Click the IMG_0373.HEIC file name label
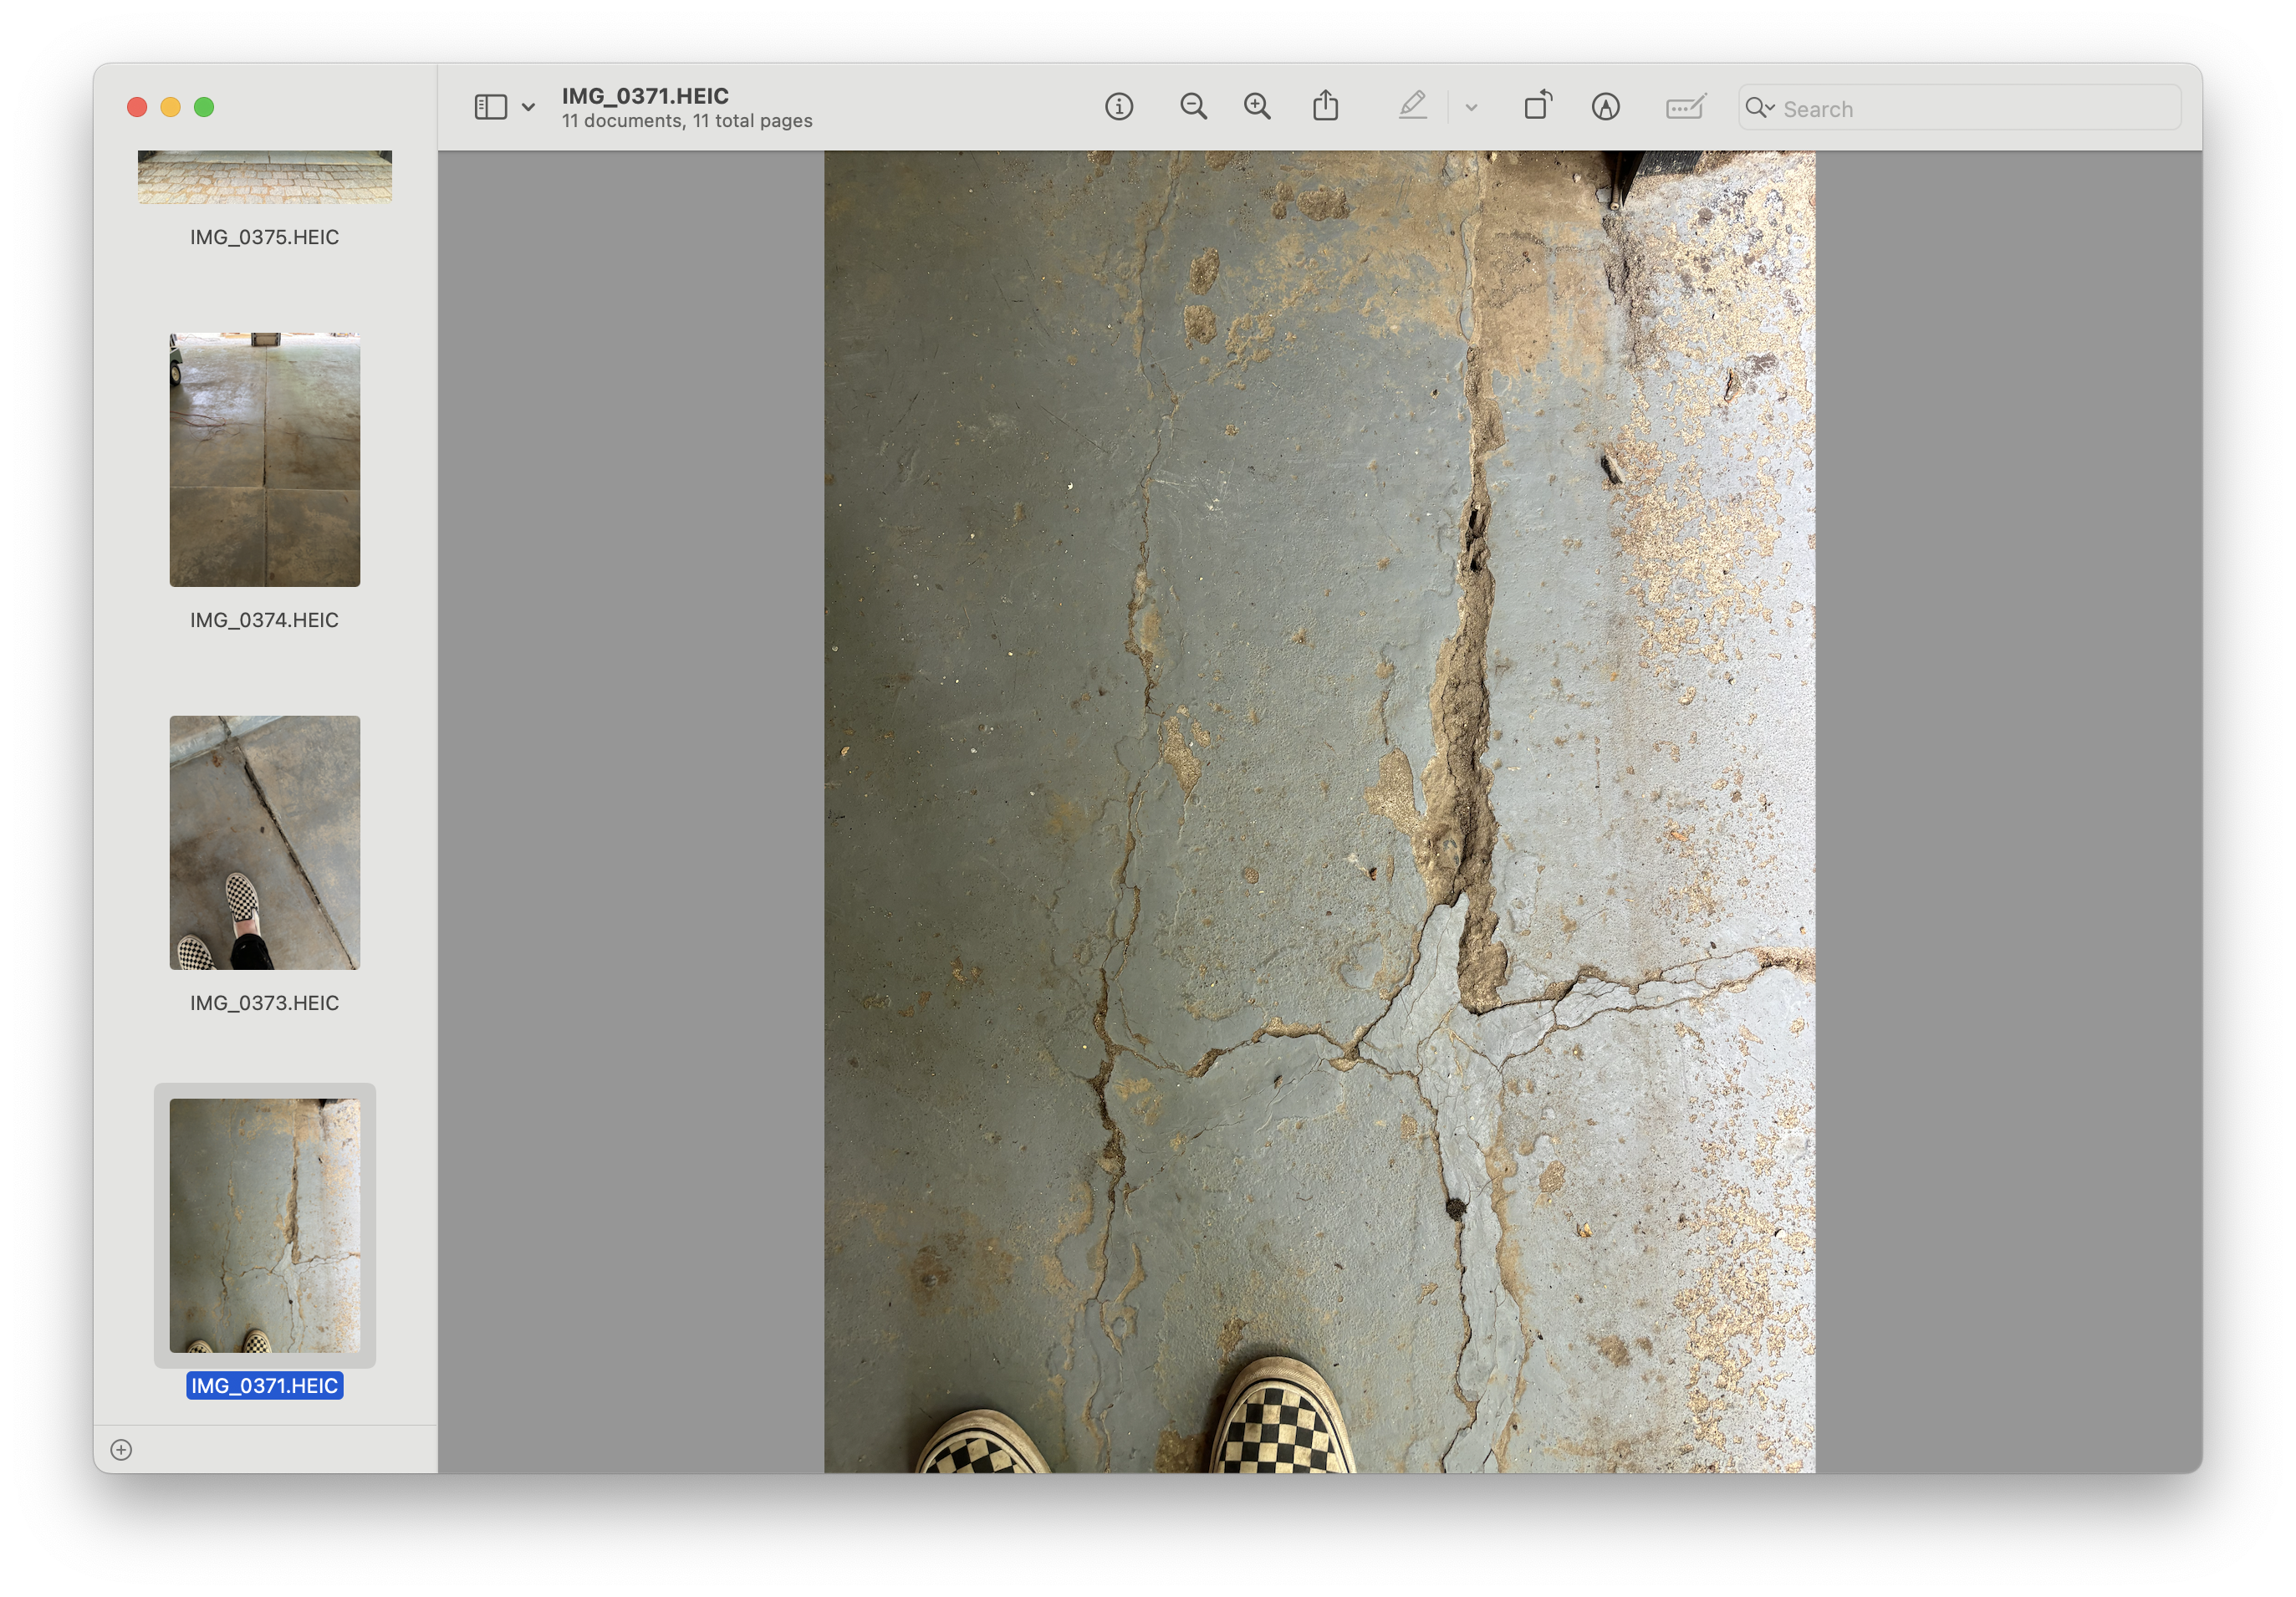 click(264, 1003)
